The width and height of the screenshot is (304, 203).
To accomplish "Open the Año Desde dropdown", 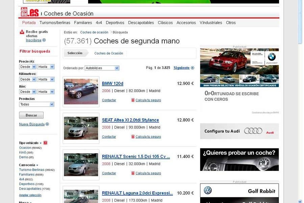I will pos(28,92).
